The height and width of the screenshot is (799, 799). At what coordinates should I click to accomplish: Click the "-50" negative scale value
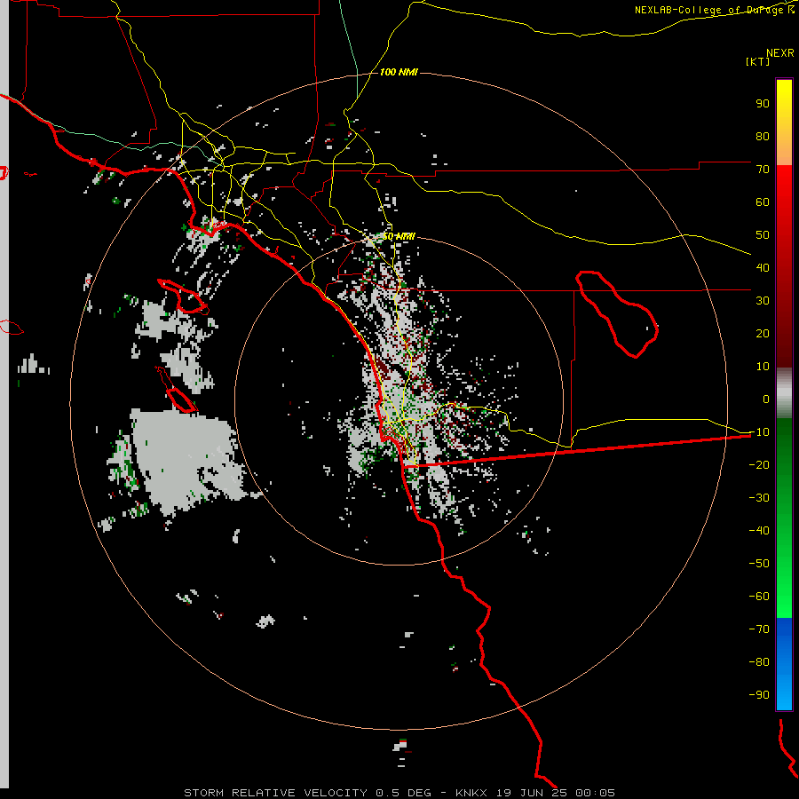759,564
